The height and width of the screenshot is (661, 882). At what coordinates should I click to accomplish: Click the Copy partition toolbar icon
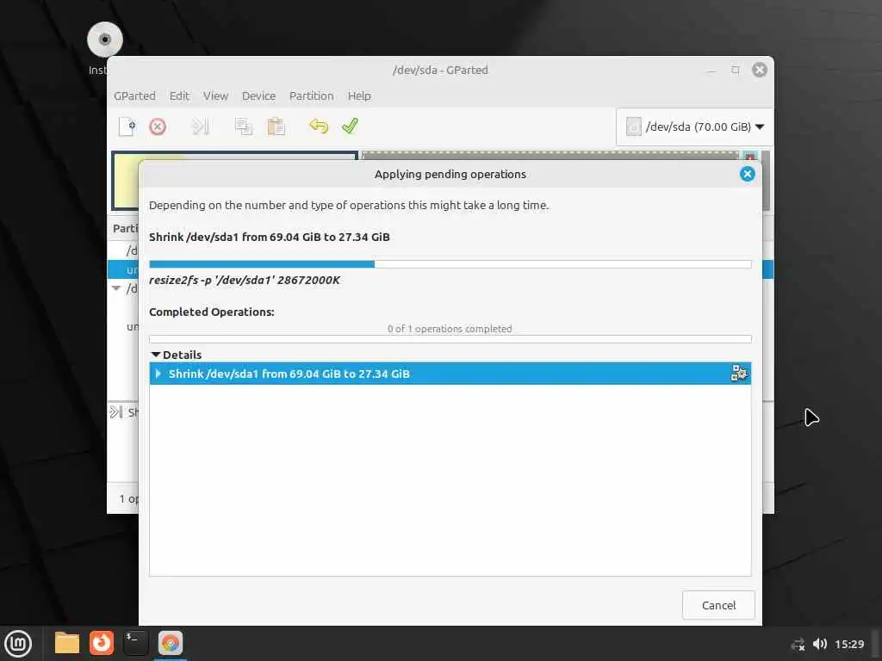(243, 127)
